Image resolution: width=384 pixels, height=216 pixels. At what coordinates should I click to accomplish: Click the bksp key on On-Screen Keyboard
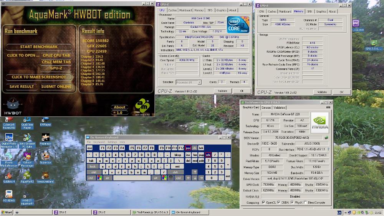pyautogui.click(x=177, y=155)
